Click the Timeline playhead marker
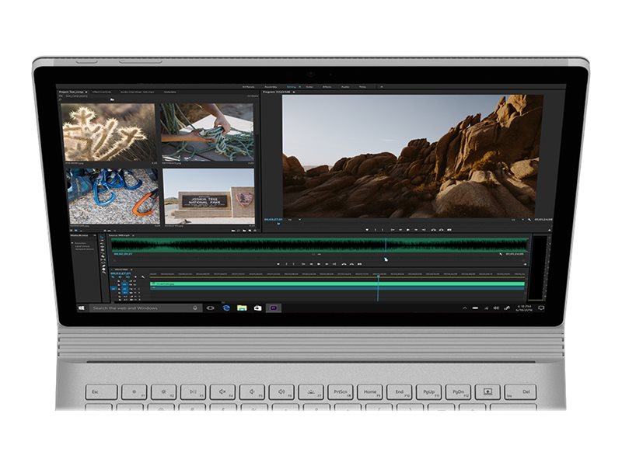 [378, 275]
